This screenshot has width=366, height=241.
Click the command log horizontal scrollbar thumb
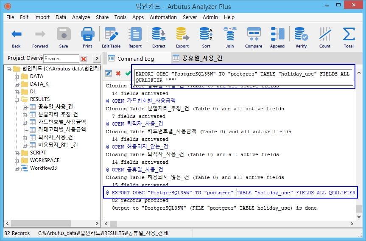tap(113, 224)
